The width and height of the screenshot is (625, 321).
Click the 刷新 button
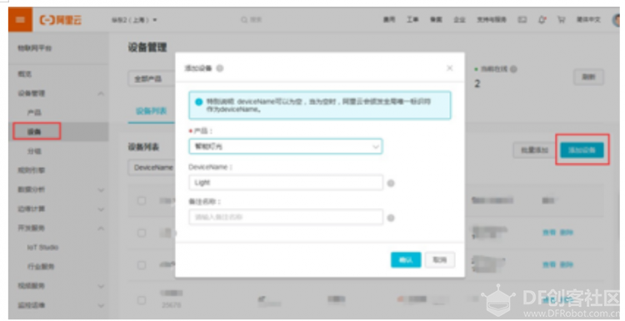tap(588, 77)
